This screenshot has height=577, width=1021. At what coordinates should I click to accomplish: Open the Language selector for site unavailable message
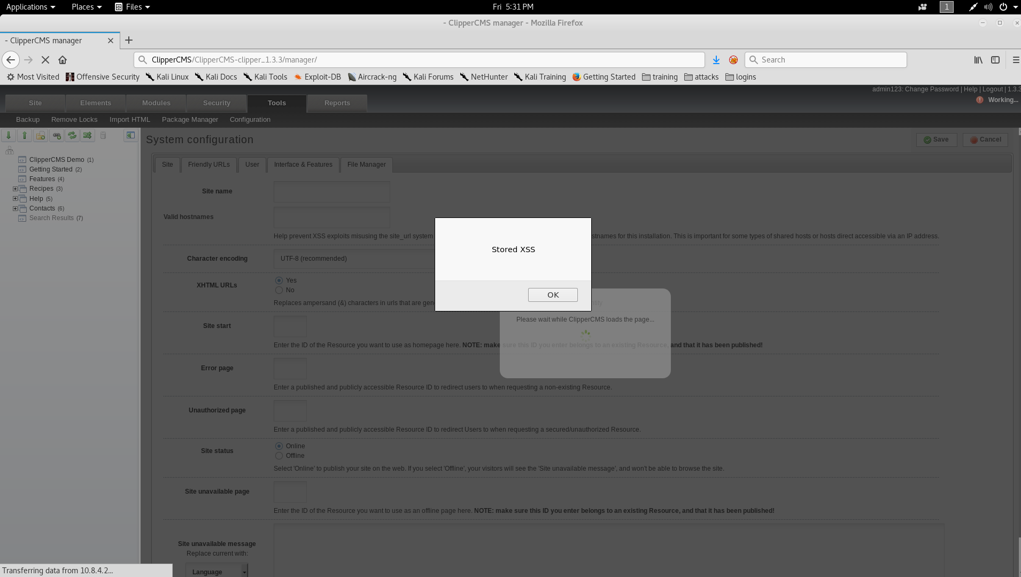(x=216, y=571)
